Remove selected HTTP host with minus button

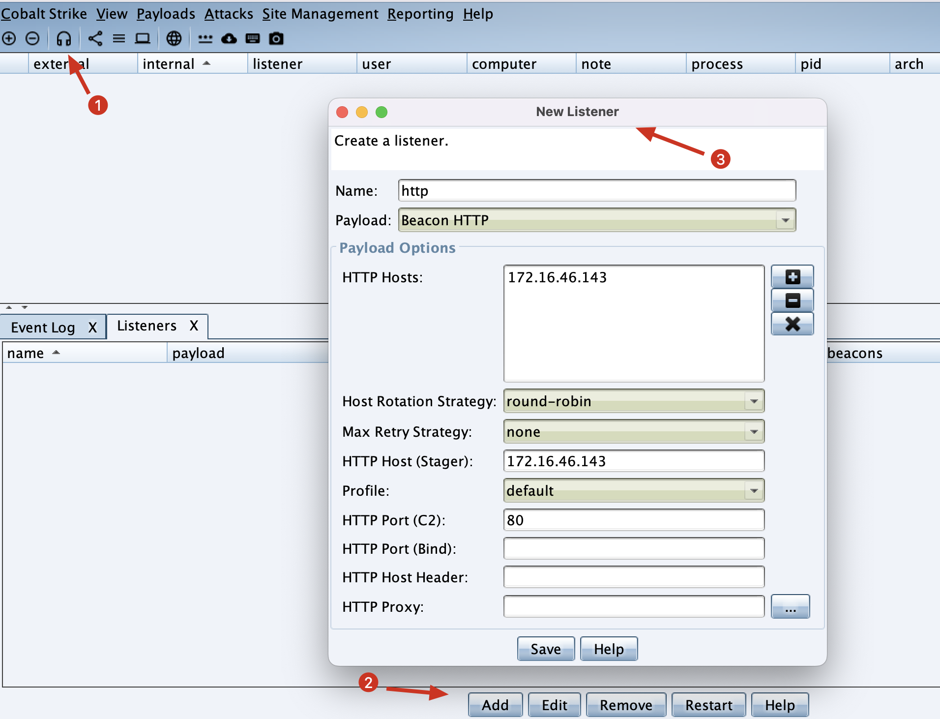[x=793, y=300]
